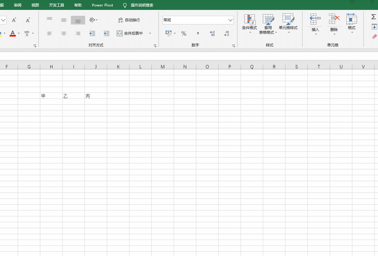The height and width of the screenshot is (256, 378).
Task: Open 对齐方式 alignment dialog launcher
Action: point(155,46)
